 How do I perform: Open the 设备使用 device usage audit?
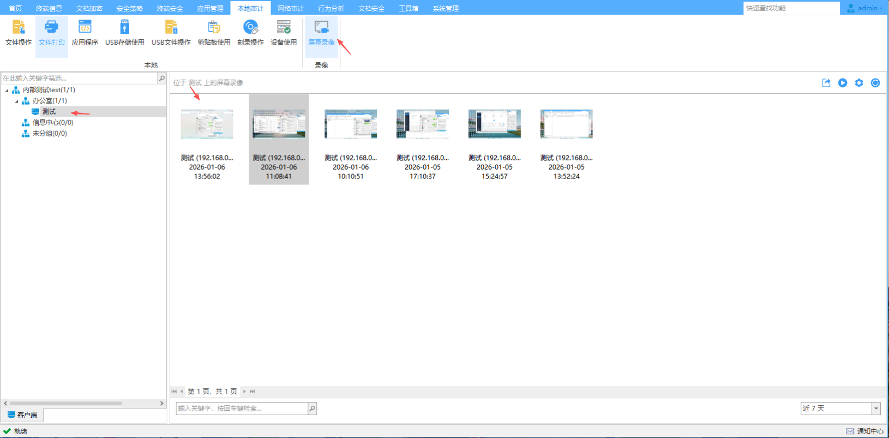pos(284,33)
